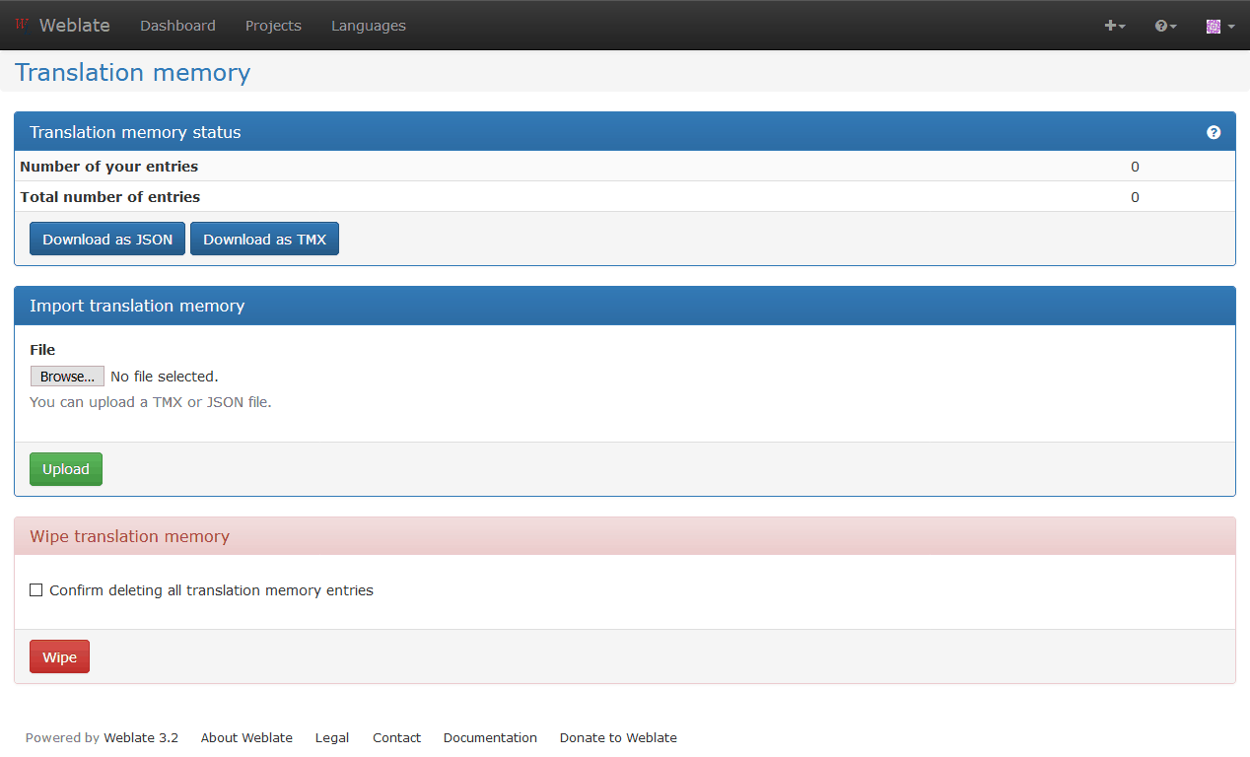The width and height of the screenshot is (1250, 757).
Task: Download memory as JSON
Action: point(107,239)
